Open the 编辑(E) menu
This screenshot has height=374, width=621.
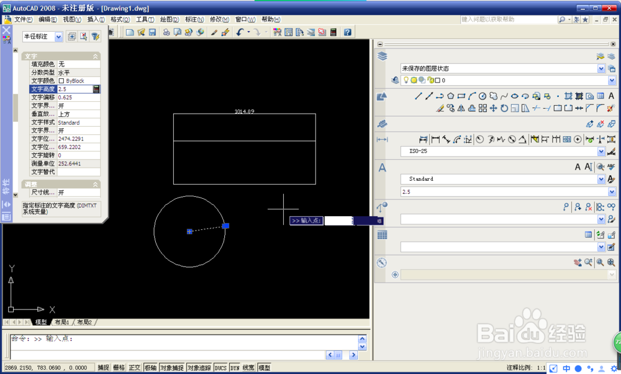[48, 19]
